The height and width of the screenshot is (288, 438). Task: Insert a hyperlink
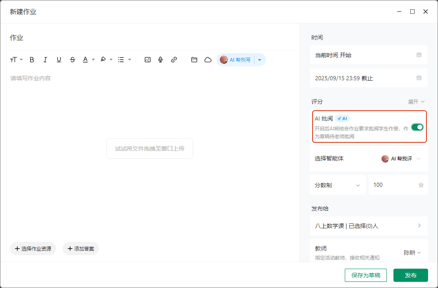point(174,60)
